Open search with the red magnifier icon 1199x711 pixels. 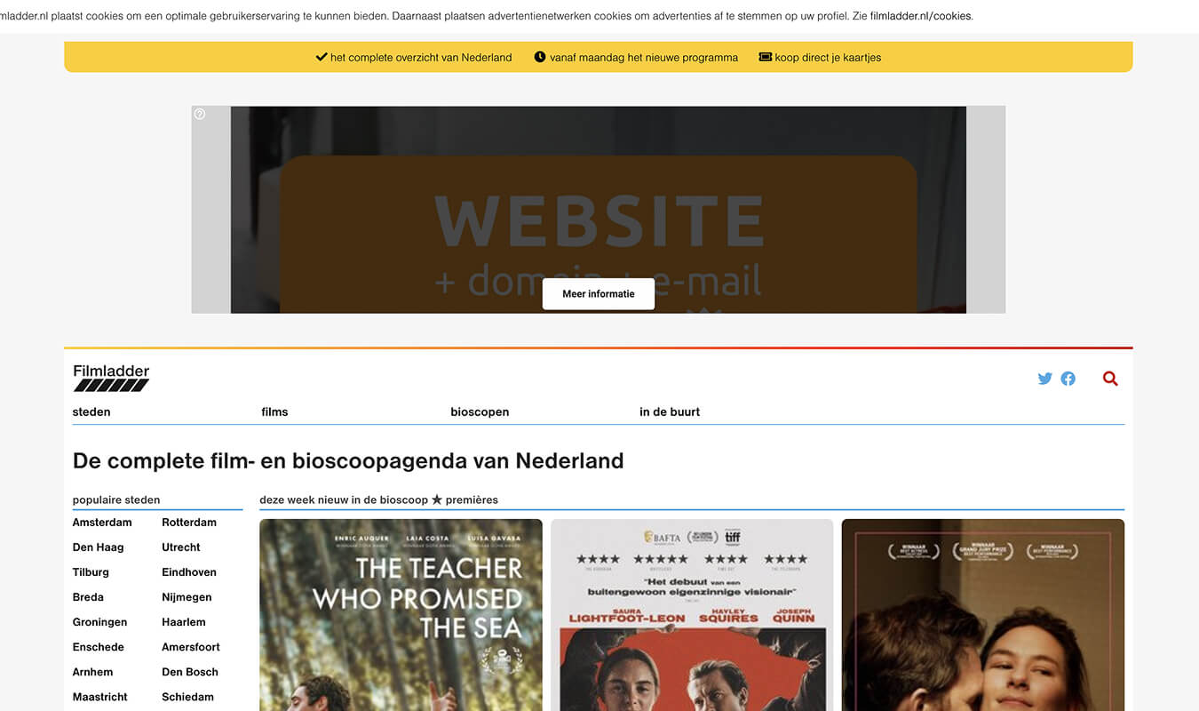click(1110, 379)
